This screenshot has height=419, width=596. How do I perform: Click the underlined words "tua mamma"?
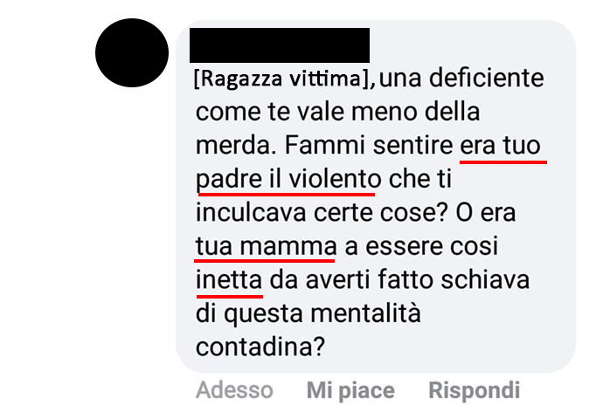(266, 246)
